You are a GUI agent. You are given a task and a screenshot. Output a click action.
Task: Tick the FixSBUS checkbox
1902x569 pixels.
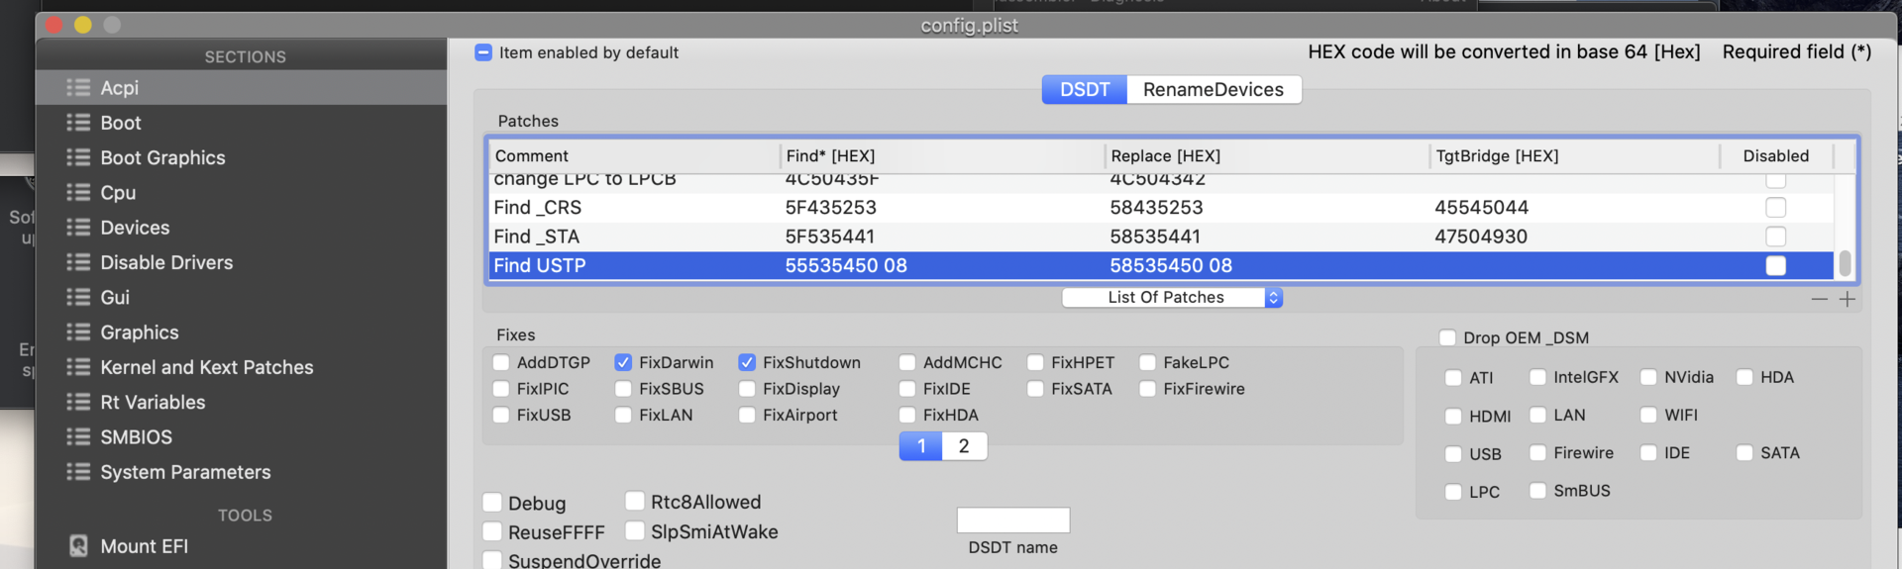coord(623,389)
